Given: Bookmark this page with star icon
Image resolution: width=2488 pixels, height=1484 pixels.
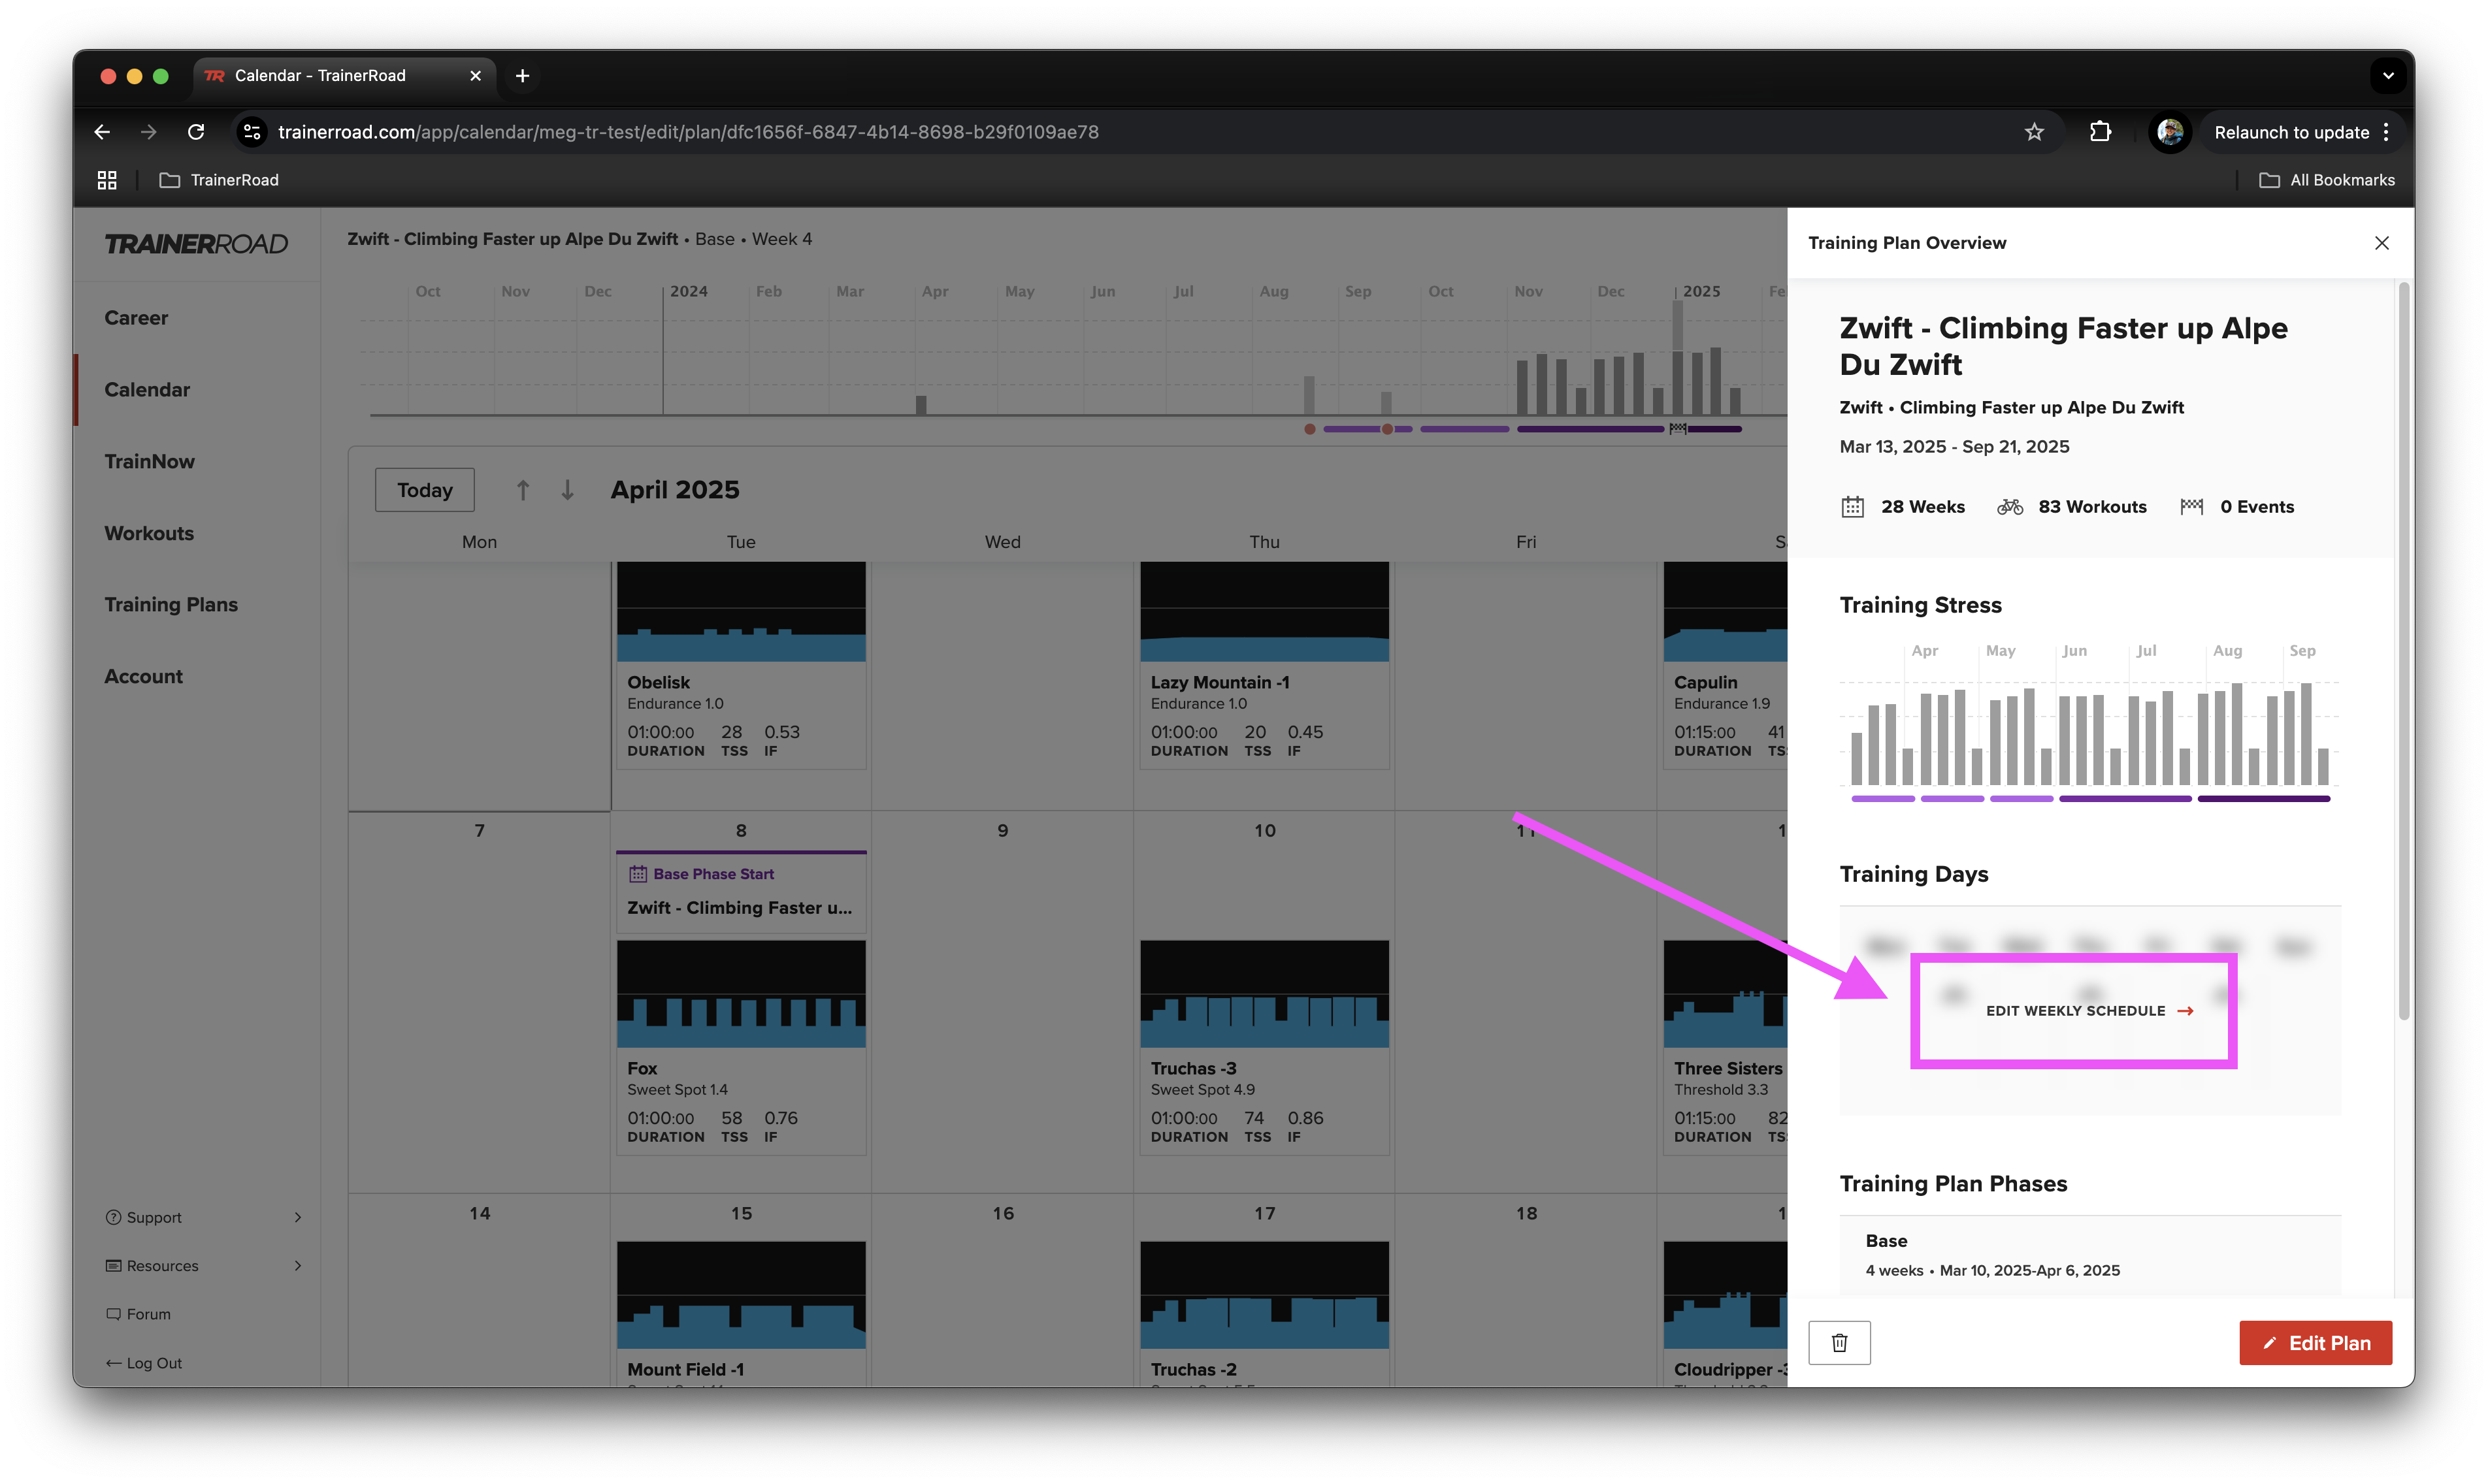Looking at the screenshot, I should click(2033, 132).
